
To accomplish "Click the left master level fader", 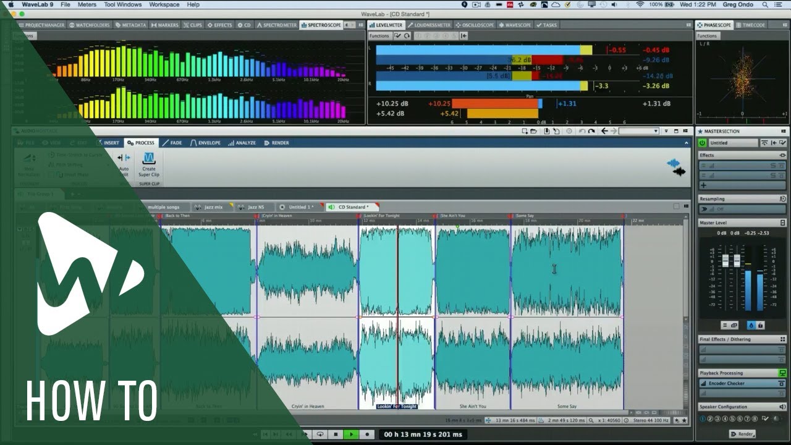I will tap(725, 260).
